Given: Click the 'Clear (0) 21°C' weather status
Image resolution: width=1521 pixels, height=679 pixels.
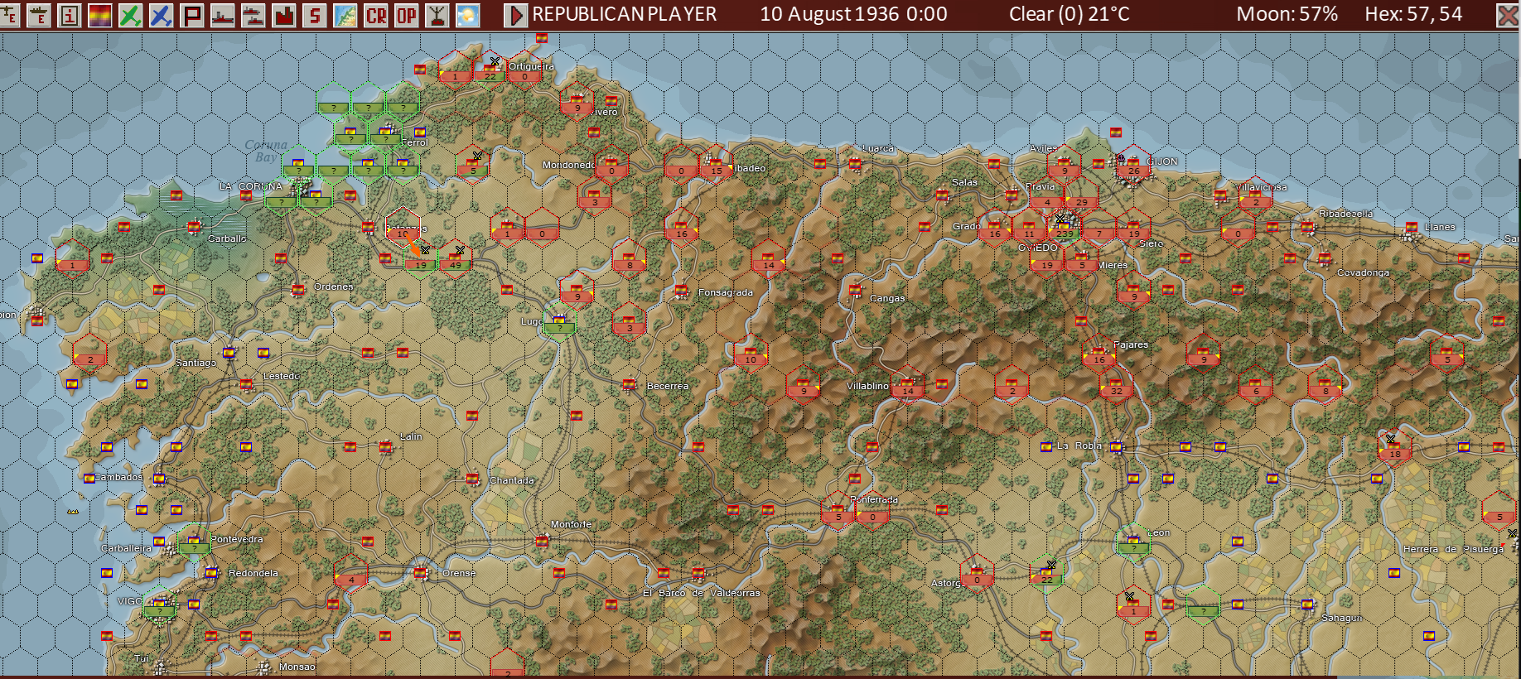Looking at the screenshot, I should pos(1069,14).
